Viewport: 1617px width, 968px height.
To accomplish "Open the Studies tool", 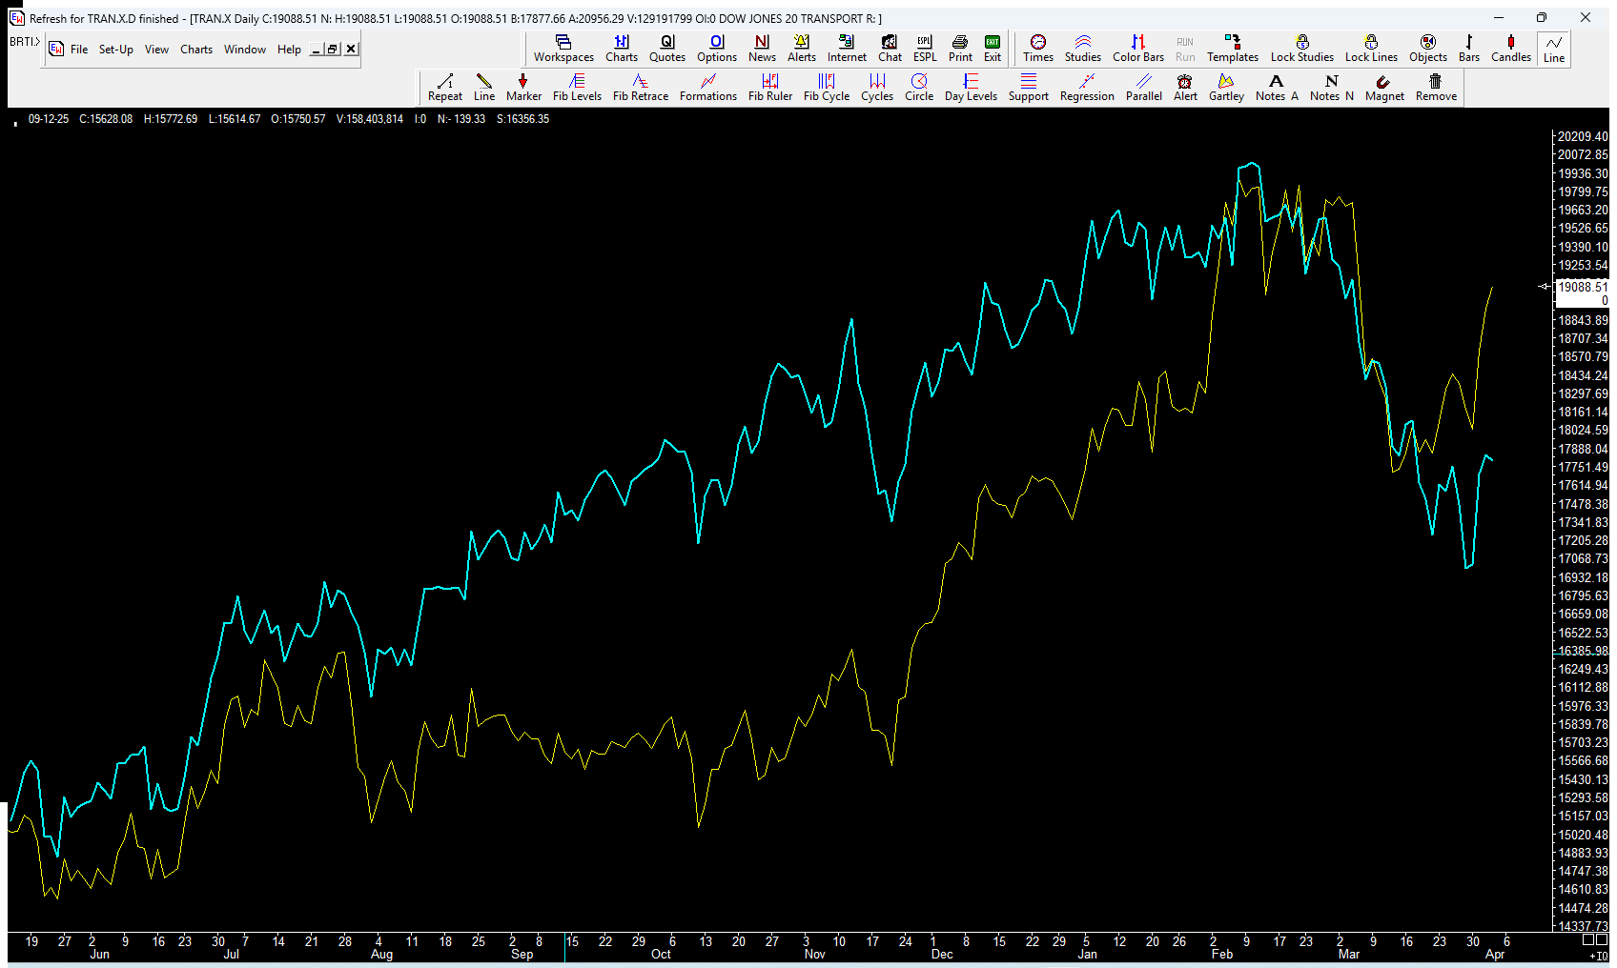I will (x=1082, y=48).
